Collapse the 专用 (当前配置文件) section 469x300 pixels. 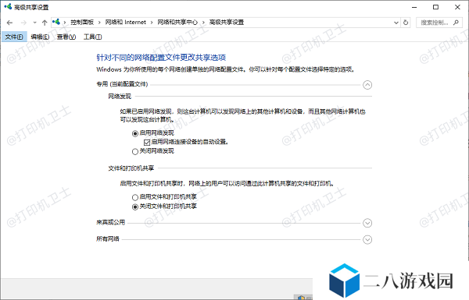[x=367, y=85]
